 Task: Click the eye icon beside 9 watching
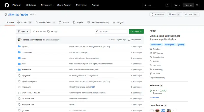[x=151, y=69]
